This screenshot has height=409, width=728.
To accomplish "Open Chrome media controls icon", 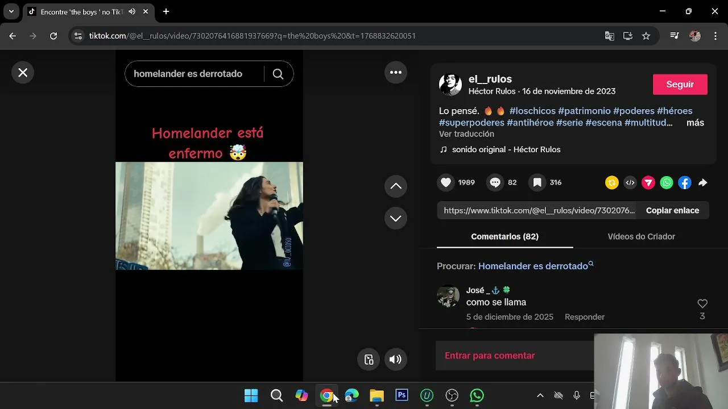I will [x=675, y=36].
